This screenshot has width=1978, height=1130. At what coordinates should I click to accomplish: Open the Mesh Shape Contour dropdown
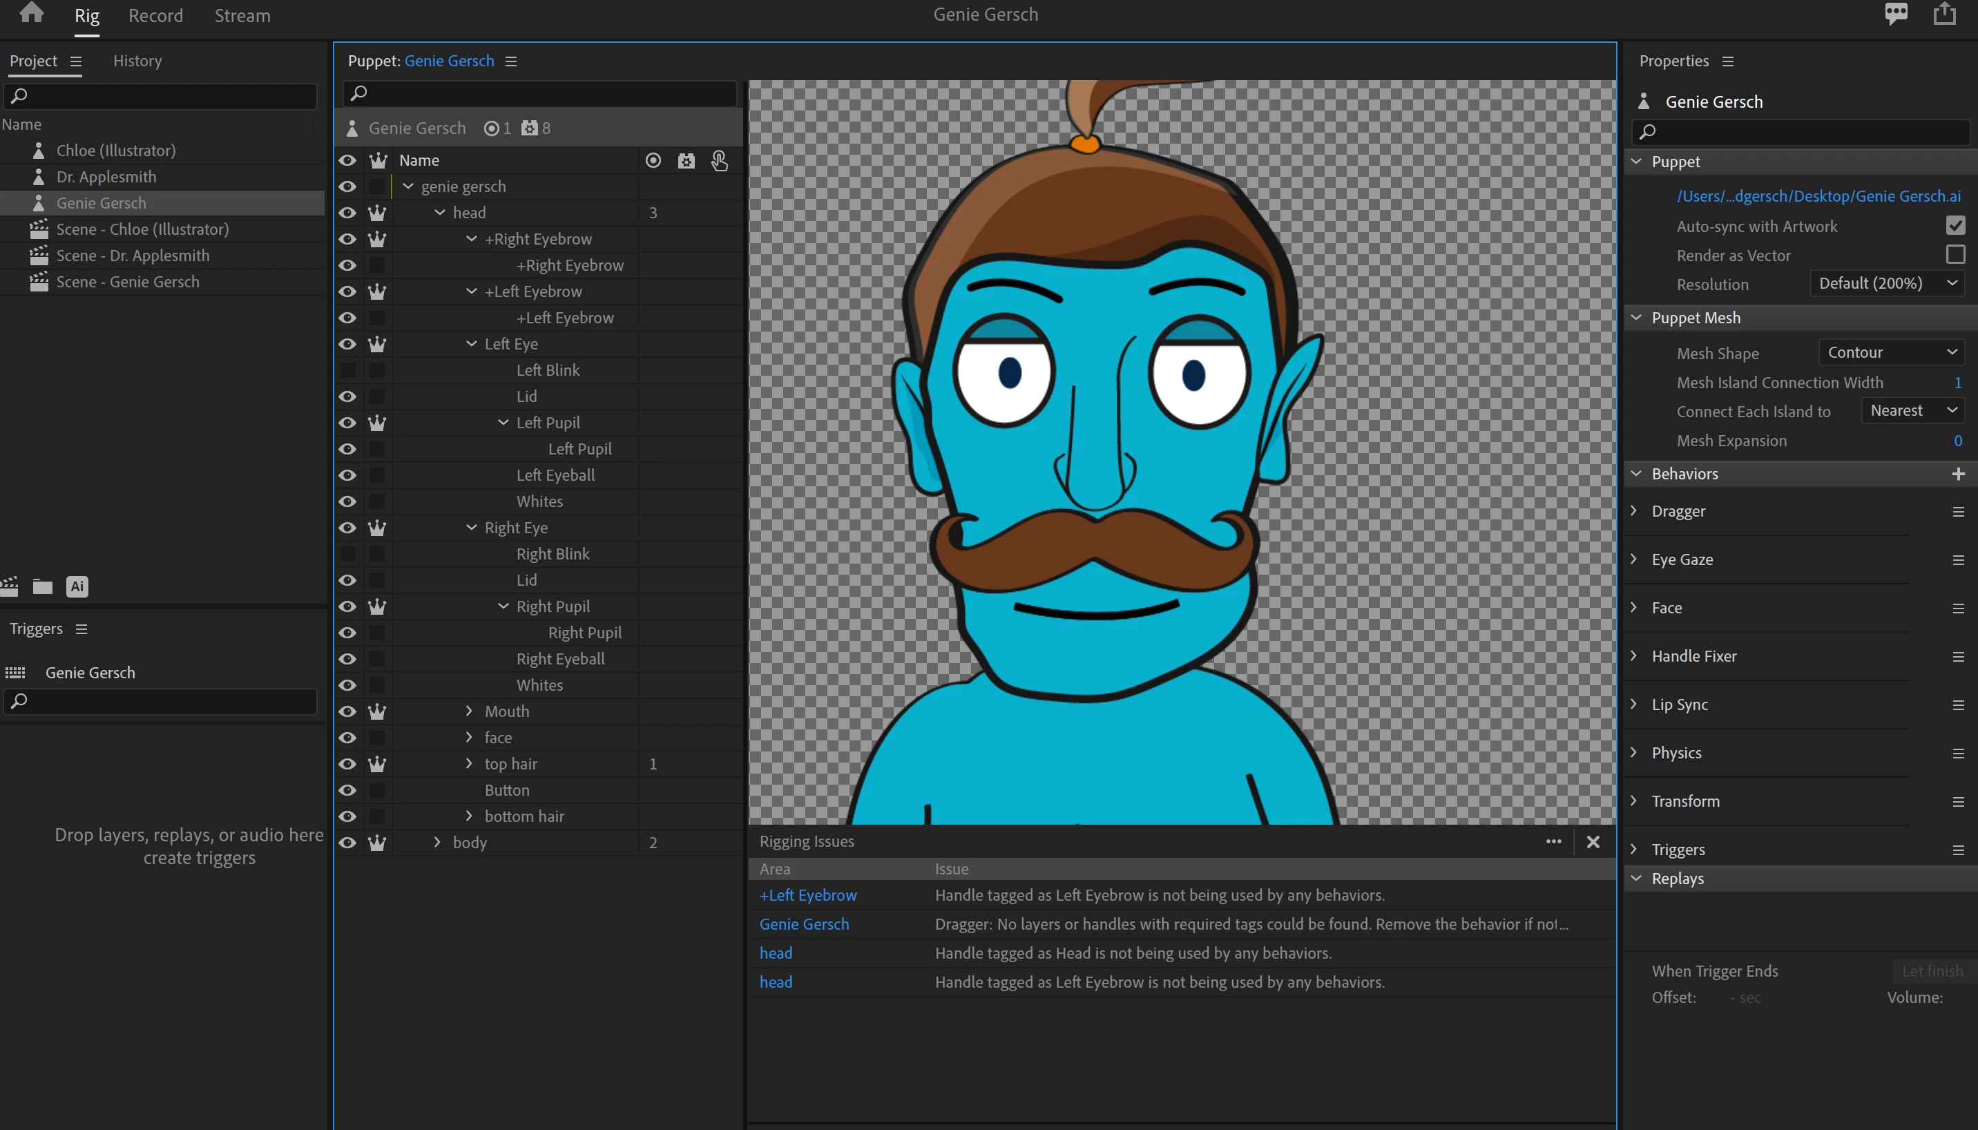(1890, 352)
